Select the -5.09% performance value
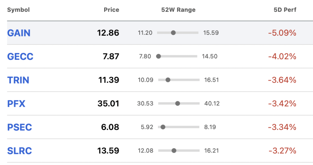 [x=282, y=33]
